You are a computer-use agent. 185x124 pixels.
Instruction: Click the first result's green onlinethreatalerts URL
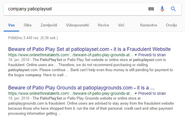[x=71, y=55]
